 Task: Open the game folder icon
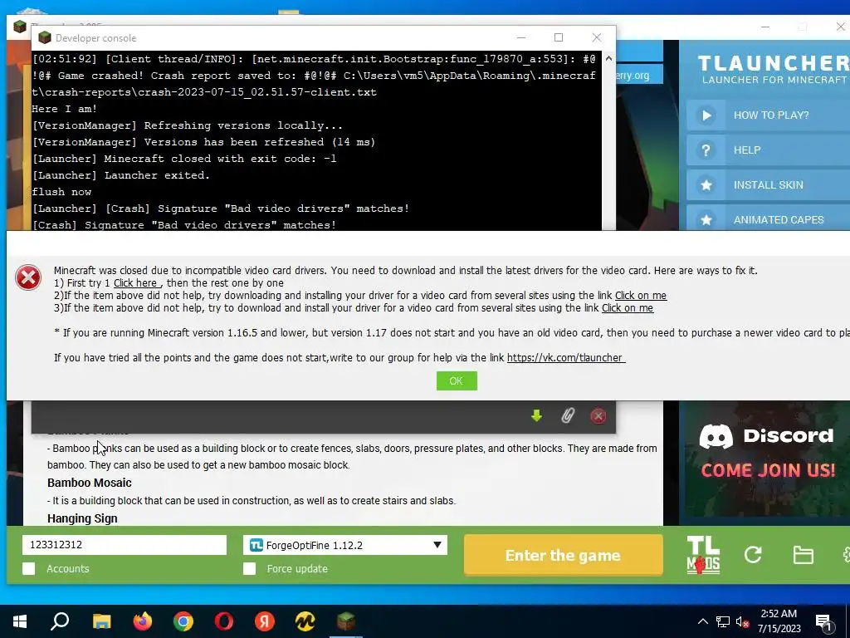(803, 555)
